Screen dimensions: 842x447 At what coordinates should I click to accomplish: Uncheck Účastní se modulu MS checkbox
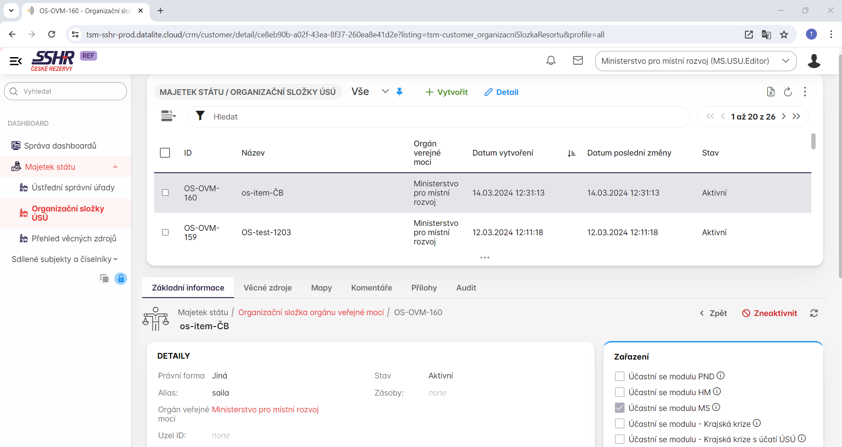click(x=619, y=408)
